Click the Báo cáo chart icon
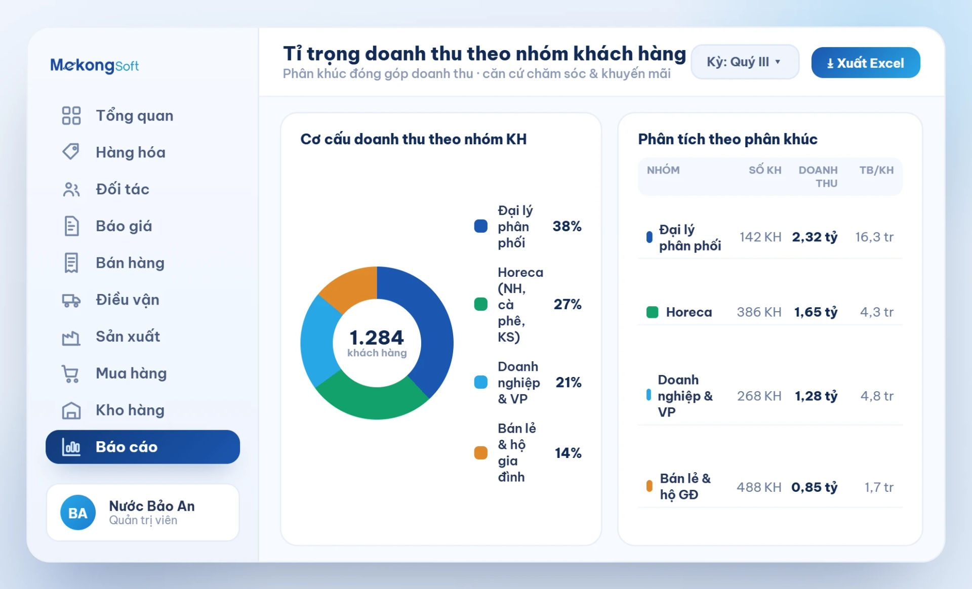Image resolution: width=972 pixels, height=589 pixels. [71, 447]
